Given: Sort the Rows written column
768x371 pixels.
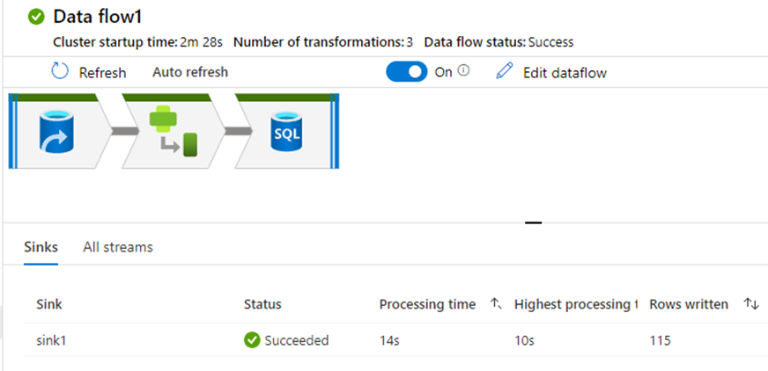Looking at the screenshot, I should 751,304.
